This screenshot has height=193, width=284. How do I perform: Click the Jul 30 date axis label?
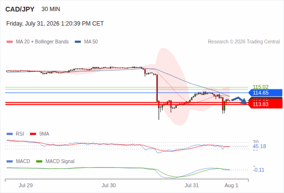click(108, 185)
